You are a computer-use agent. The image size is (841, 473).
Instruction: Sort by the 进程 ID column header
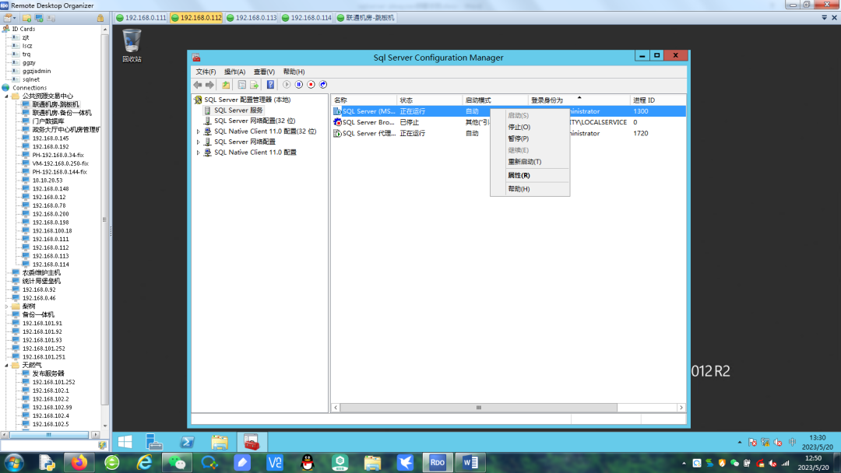click(657, 100)
